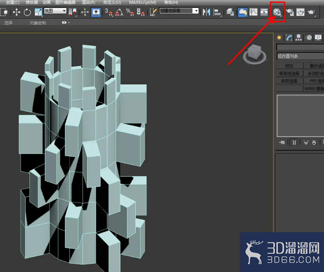The height and width of the screenshot is (272, 324).
Task: Click the modifier stack list area
Action: click(x=301, y=116)
